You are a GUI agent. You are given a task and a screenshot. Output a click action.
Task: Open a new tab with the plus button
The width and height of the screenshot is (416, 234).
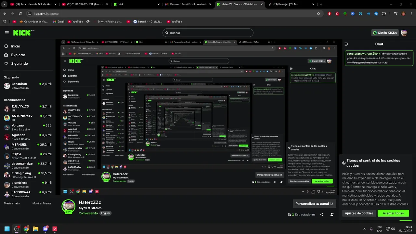(x=321, y=5)
